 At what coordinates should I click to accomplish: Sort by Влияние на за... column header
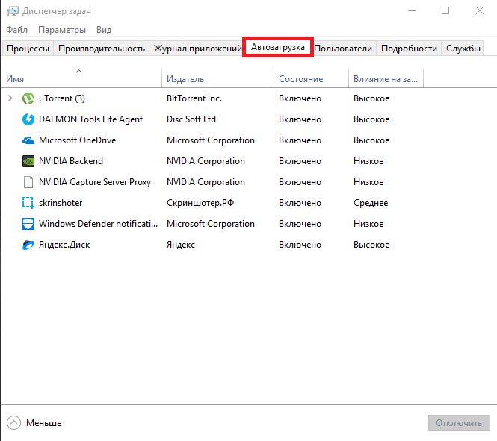[x=386, y=79]
